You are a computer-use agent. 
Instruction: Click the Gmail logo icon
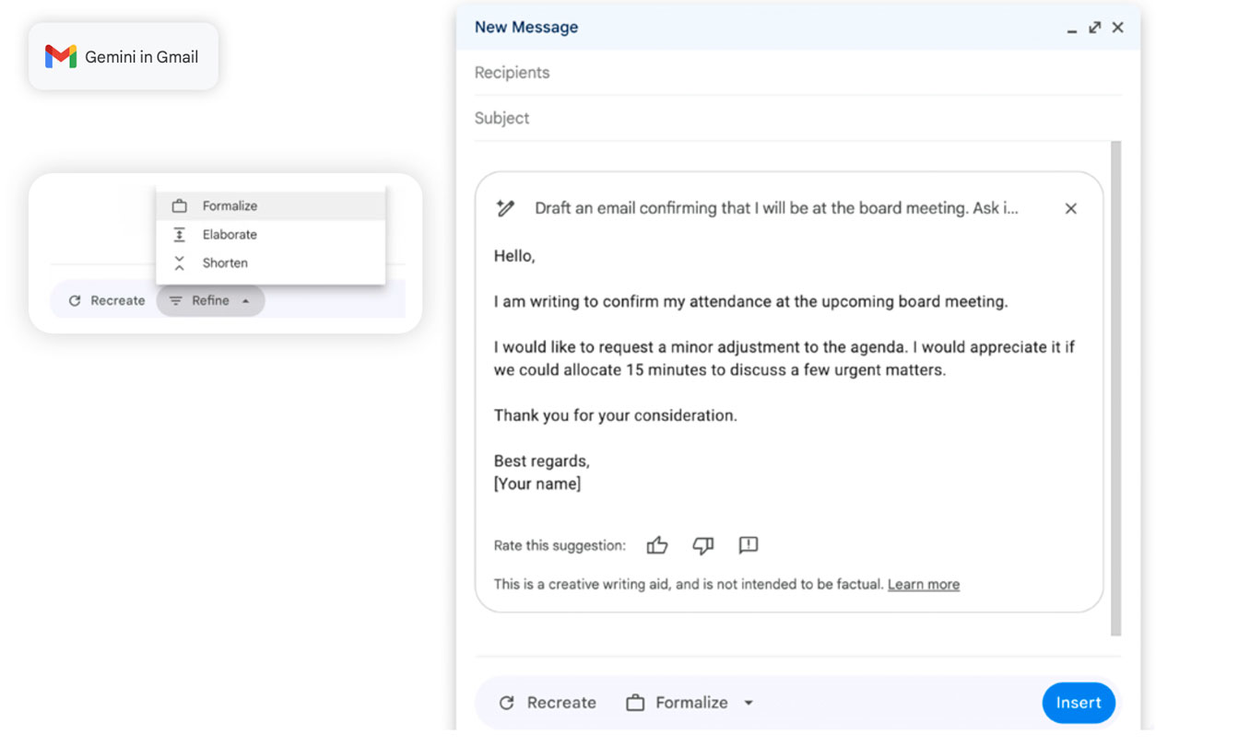(61, 57)
